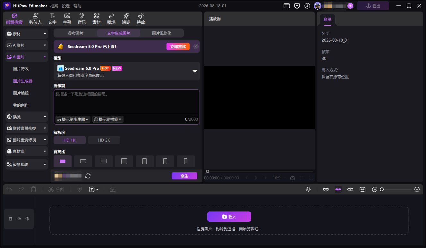Select HD 2K resolution

tap(104, 140)
